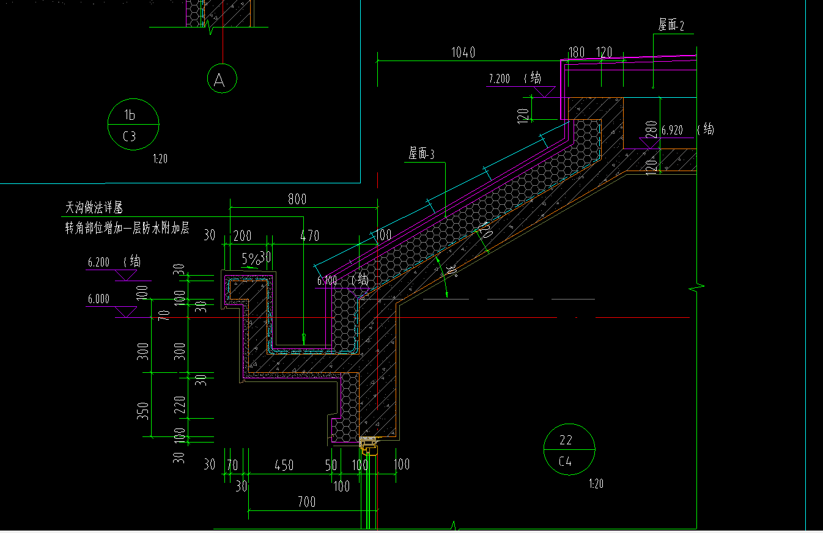Click the 1:20 scale under C4 bubble
Viewport: 823px width, 533px height.
click(x=596, y=484)
